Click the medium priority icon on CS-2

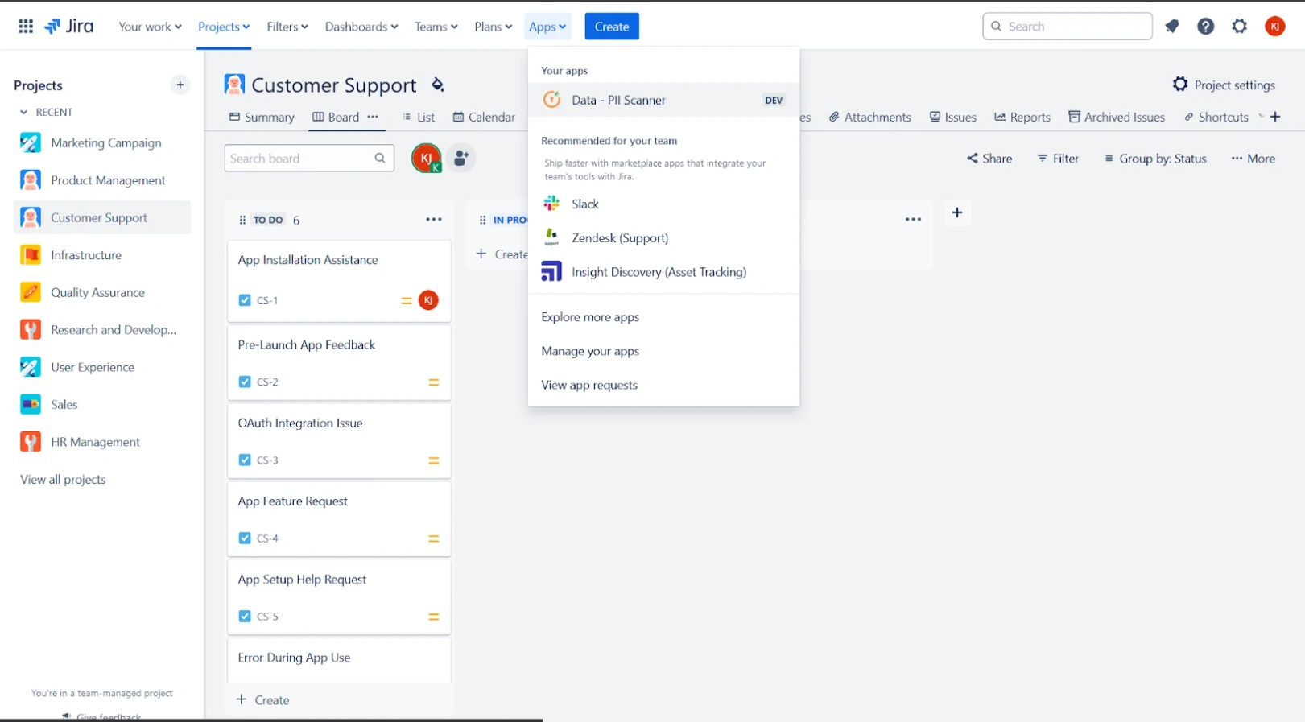pyautogui.click(x=433, y=382)
